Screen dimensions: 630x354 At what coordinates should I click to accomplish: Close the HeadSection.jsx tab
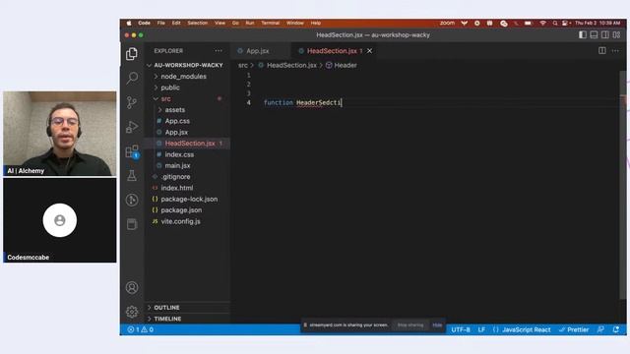tap(369, 51)
